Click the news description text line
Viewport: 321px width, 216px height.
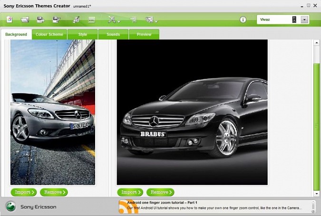click(214, 208)
